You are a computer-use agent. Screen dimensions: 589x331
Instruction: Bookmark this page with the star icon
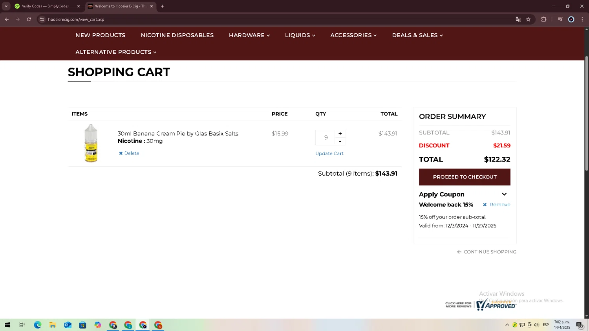528,19
